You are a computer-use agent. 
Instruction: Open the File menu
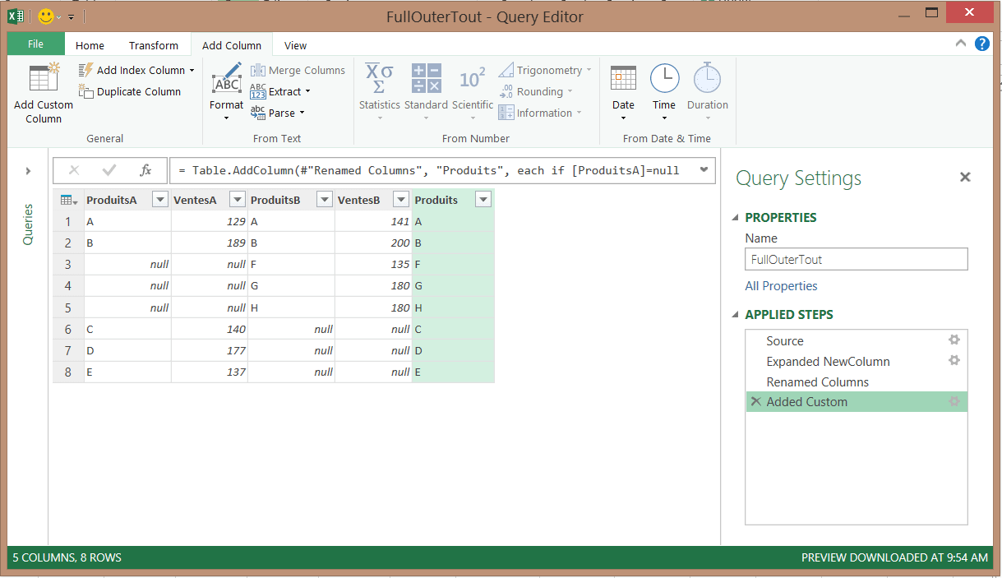coord(35,44)
